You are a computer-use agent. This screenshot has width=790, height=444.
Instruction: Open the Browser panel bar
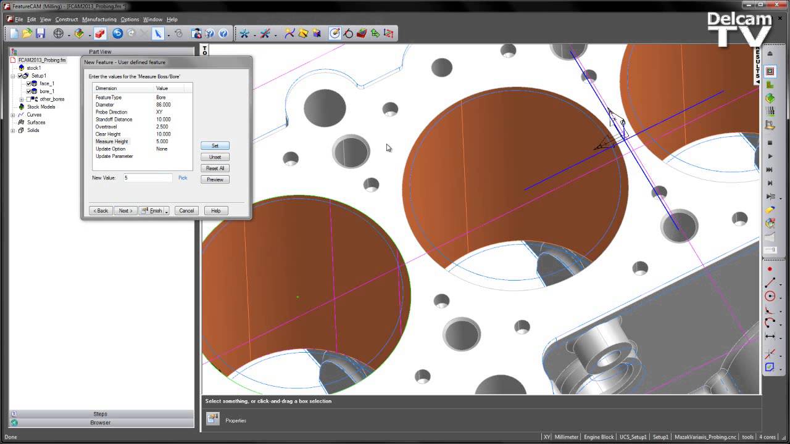coord(101,422)
